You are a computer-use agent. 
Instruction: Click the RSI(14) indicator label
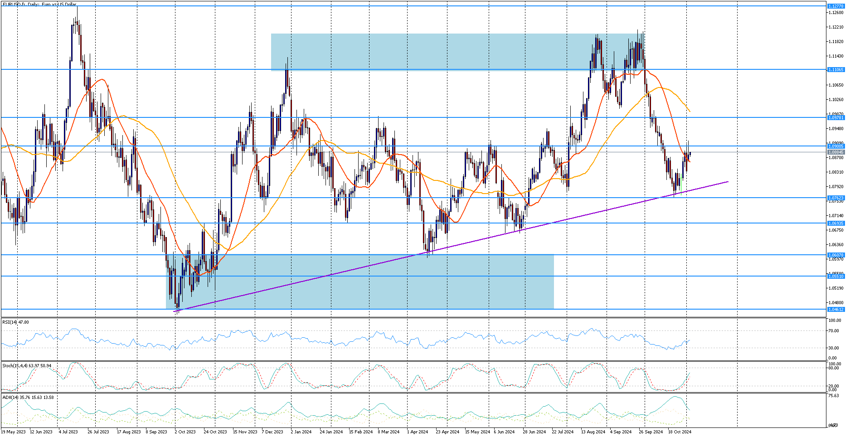point(15,322)
